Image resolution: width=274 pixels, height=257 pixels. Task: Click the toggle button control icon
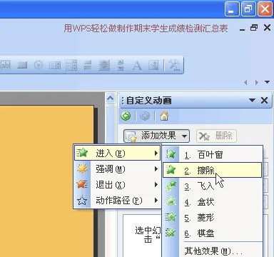[x=88, y=65]
